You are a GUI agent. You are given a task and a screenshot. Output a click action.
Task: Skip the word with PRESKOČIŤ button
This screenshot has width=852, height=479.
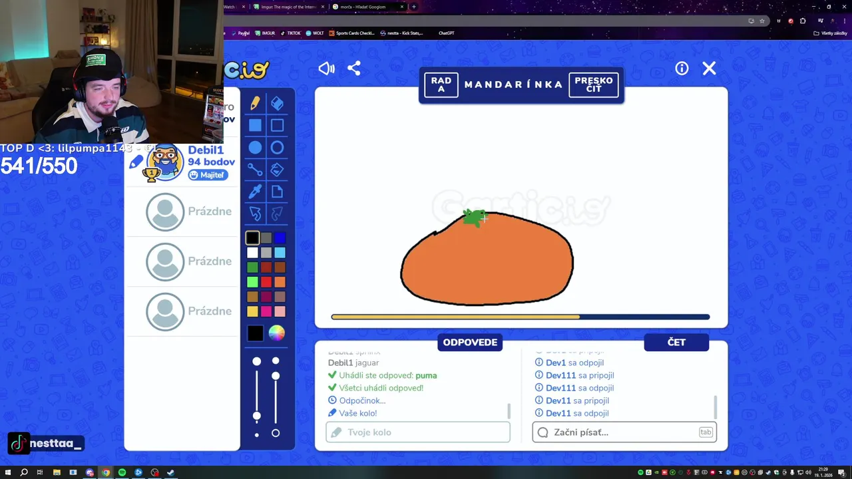[594, 84]
